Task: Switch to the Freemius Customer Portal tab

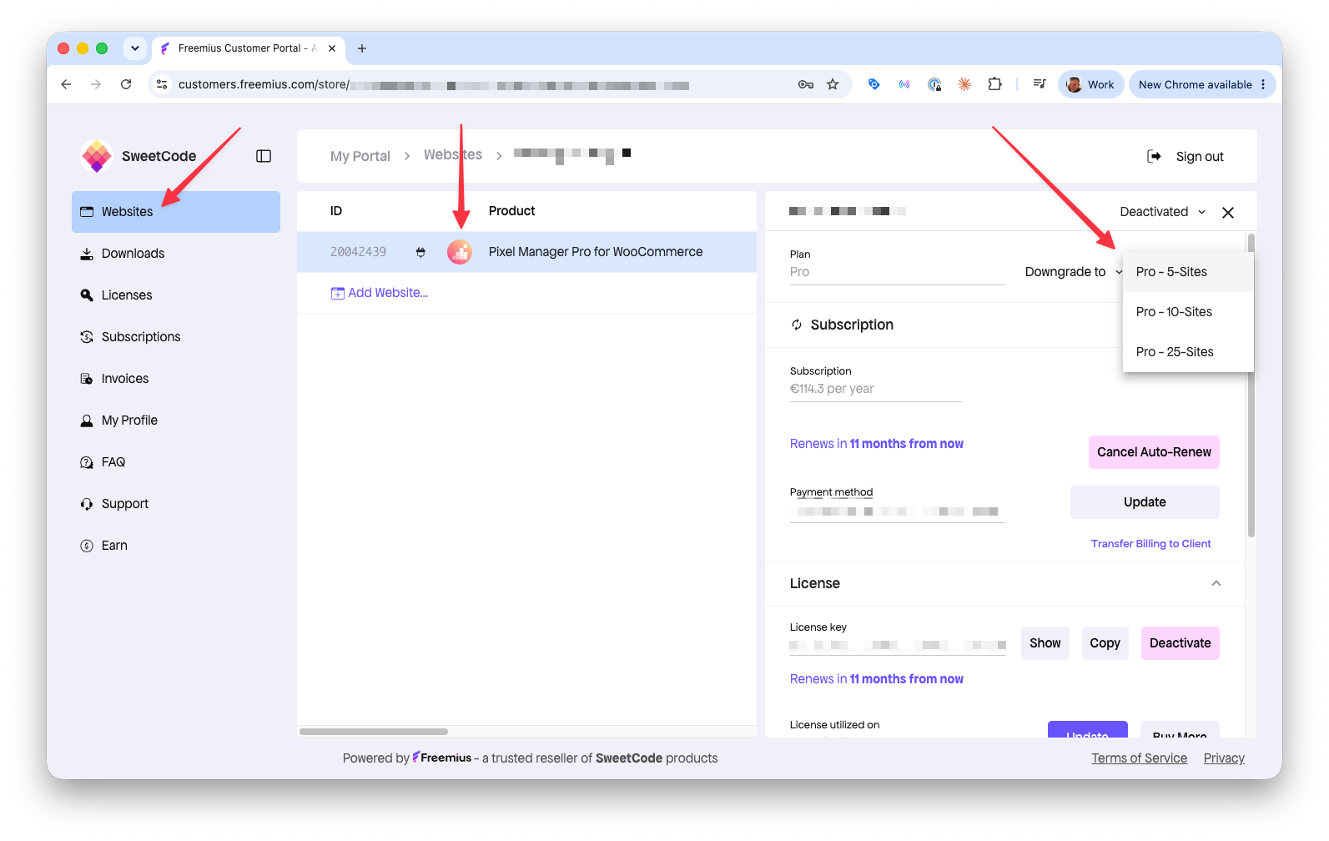Action: [248, 48]
